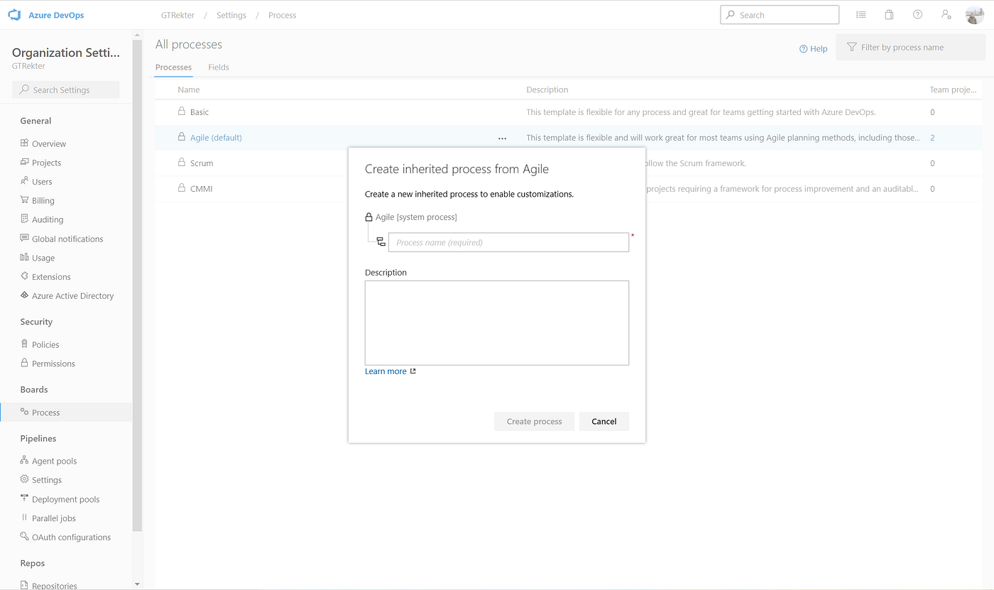Image resolution: width=994 pixels, height=590 pixels.
Task: Click the user profile avatar
Action: click(975, 14)
